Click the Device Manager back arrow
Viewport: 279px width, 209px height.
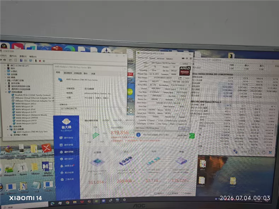(1, 60)
